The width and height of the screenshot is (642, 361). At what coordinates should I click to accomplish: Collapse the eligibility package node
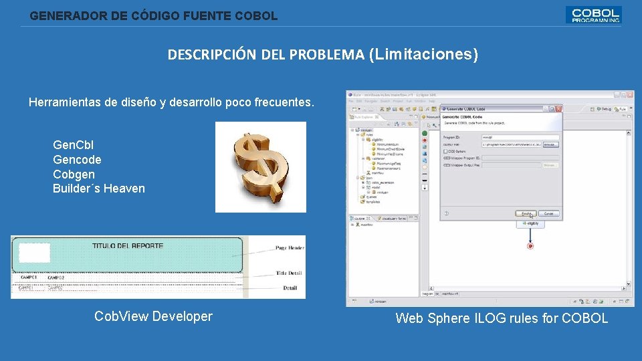362,140
